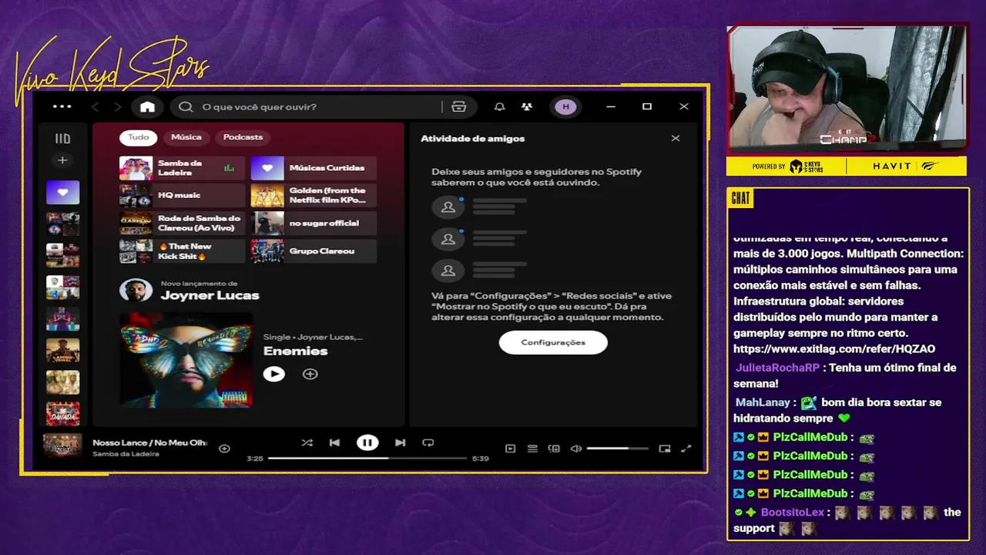Click username JulietaRochaRP in chat
This screenshot has height=555, width=986.
777,368
